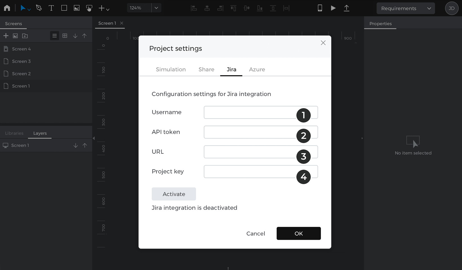Switch screens to grid view

point(65,36)
